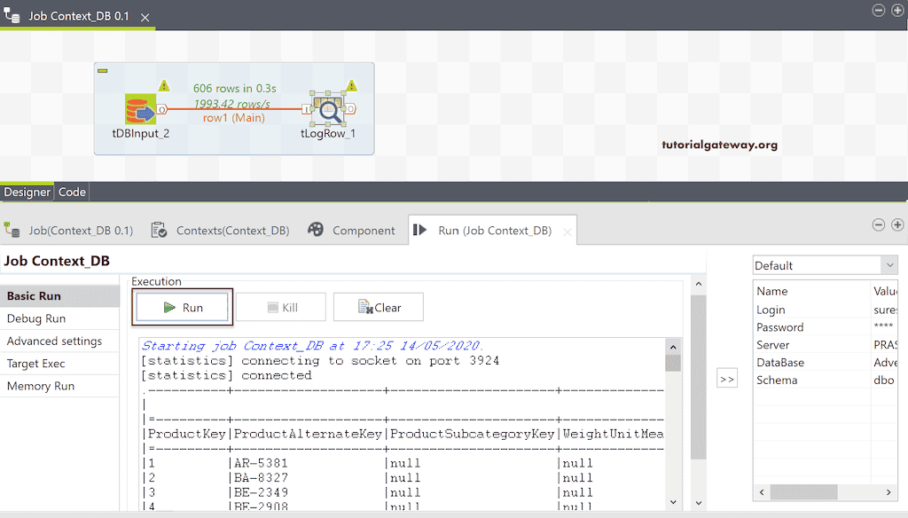Image resolution: width=908 pixels, height=518 pixels.
Task: Collapse the subjob using its minimize handle
Action: click(x=103, y=71)
